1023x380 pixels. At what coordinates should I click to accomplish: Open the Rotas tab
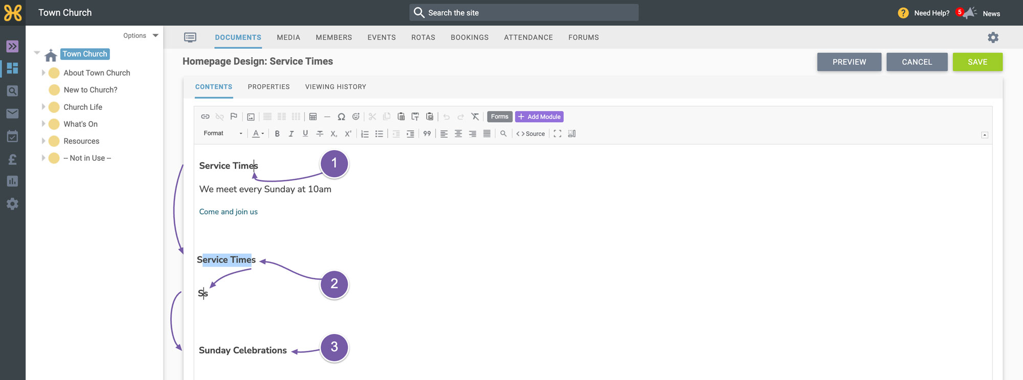tap(423, 38)
